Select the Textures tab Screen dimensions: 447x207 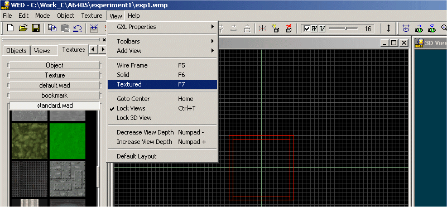[74, 50]
